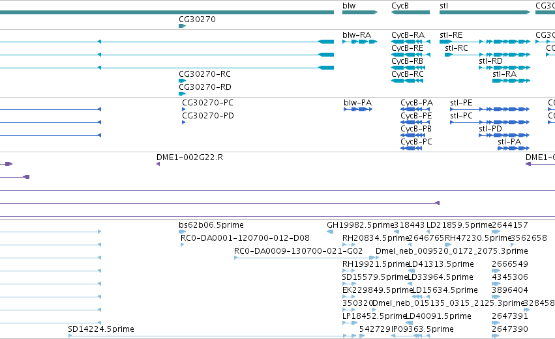Select the SD15579.5prime EST label
The height and width of the screenshot is (339, 555).
point(375,277)
